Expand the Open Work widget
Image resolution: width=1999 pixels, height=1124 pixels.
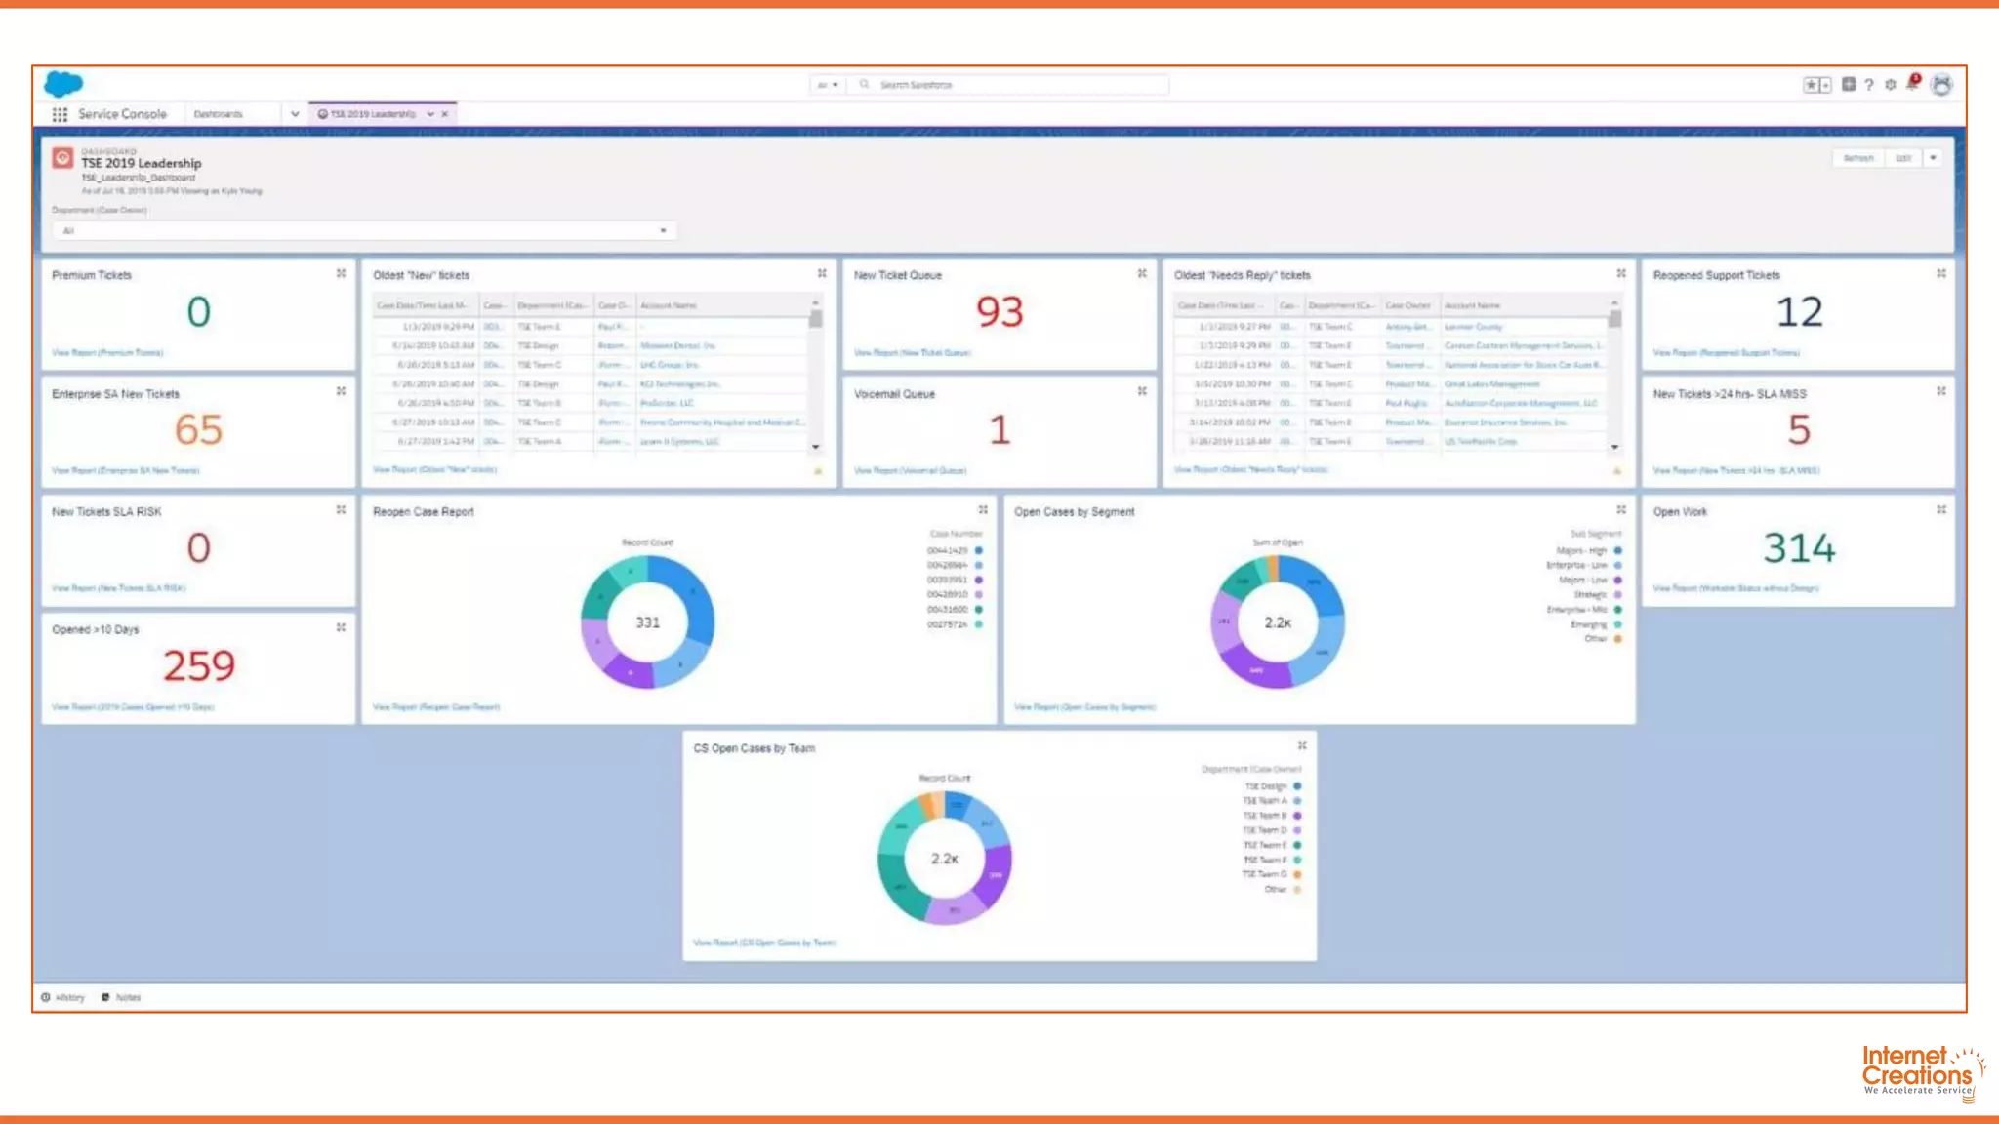[1941, 510]
